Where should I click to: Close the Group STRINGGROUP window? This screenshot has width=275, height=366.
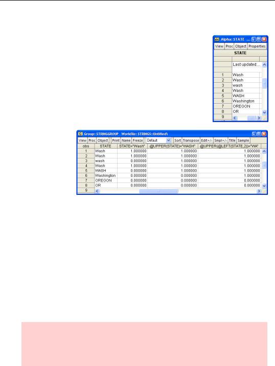(x=264, y=134)
